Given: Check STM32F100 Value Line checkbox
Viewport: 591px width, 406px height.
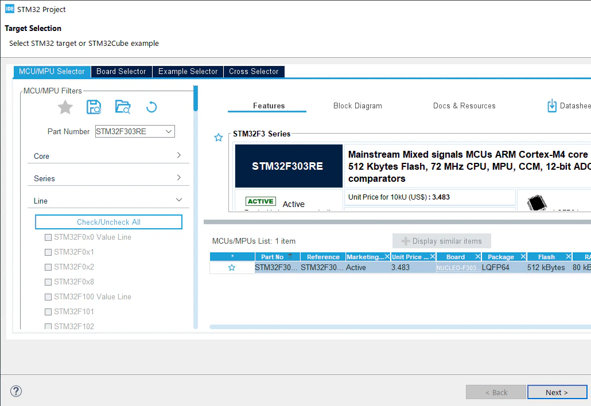Looking at the screenshot, I should 48,297.
